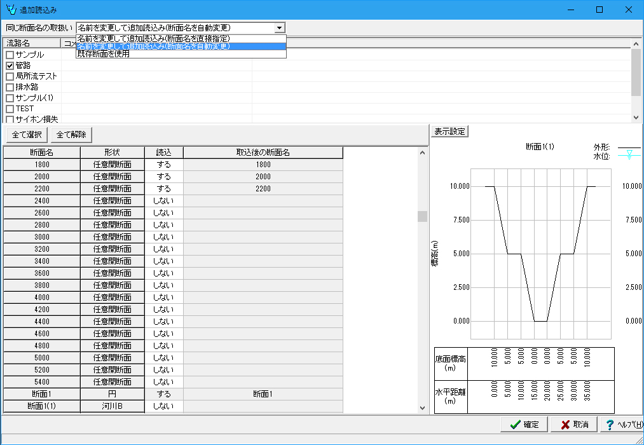This screenshot has height=445, width=644.
Task: Click scroll-up arrow of section table
Action: (x=422, y=153)
